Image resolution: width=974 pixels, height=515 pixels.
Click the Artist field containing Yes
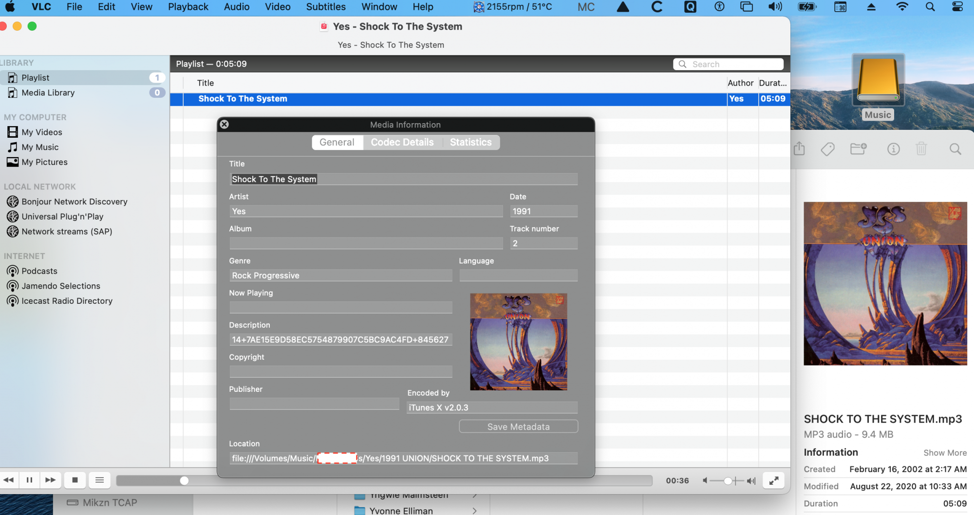tap(366, 211)
